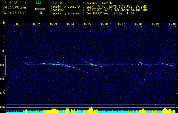Click the kHz axis unit label

(3, 23)
